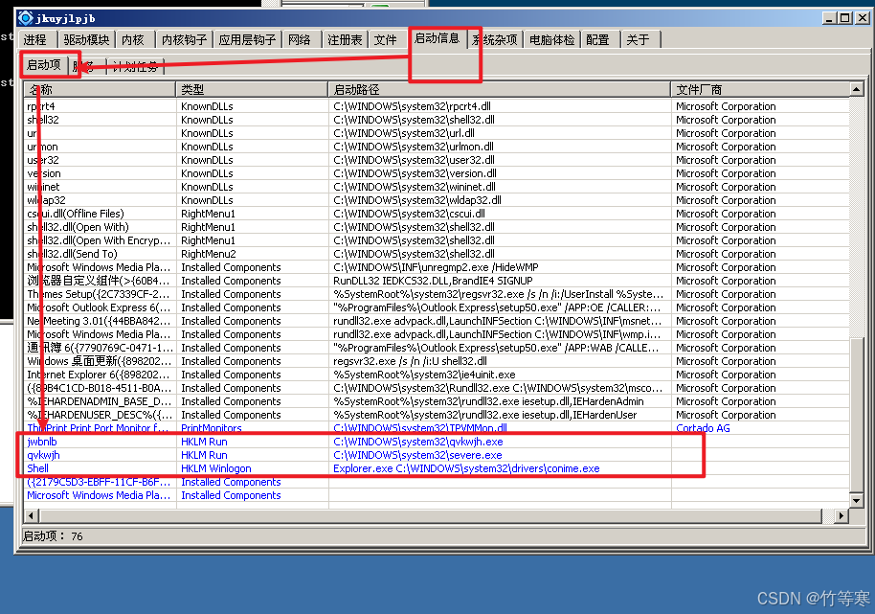The height and width of the screenshot is (614, 875).
Task: Select the 启动项 sub-tab
Action: coord(44,65)
